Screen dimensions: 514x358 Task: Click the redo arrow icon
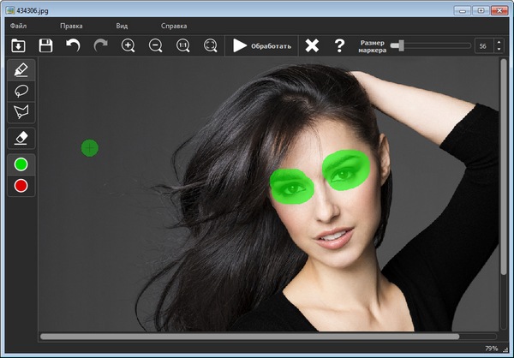click(x=101, y=45)
